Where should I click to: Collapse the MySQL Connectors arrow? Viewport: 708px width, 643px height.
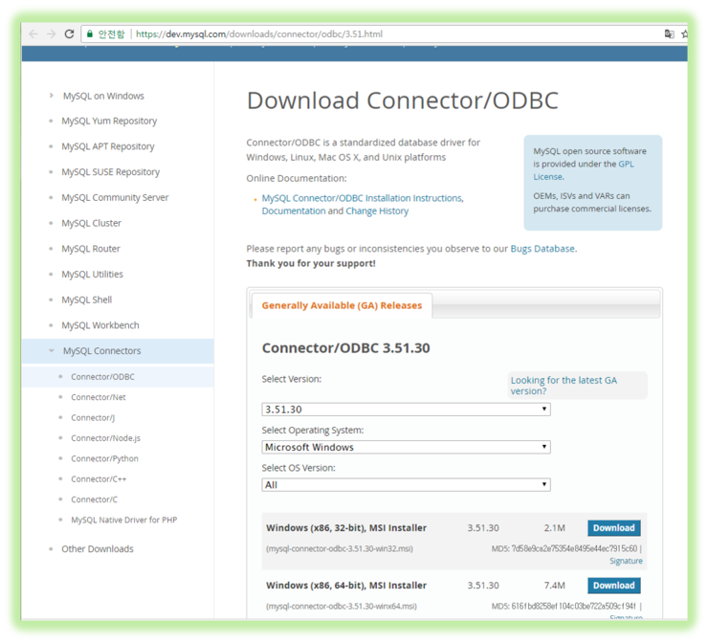tap(52, 350)
